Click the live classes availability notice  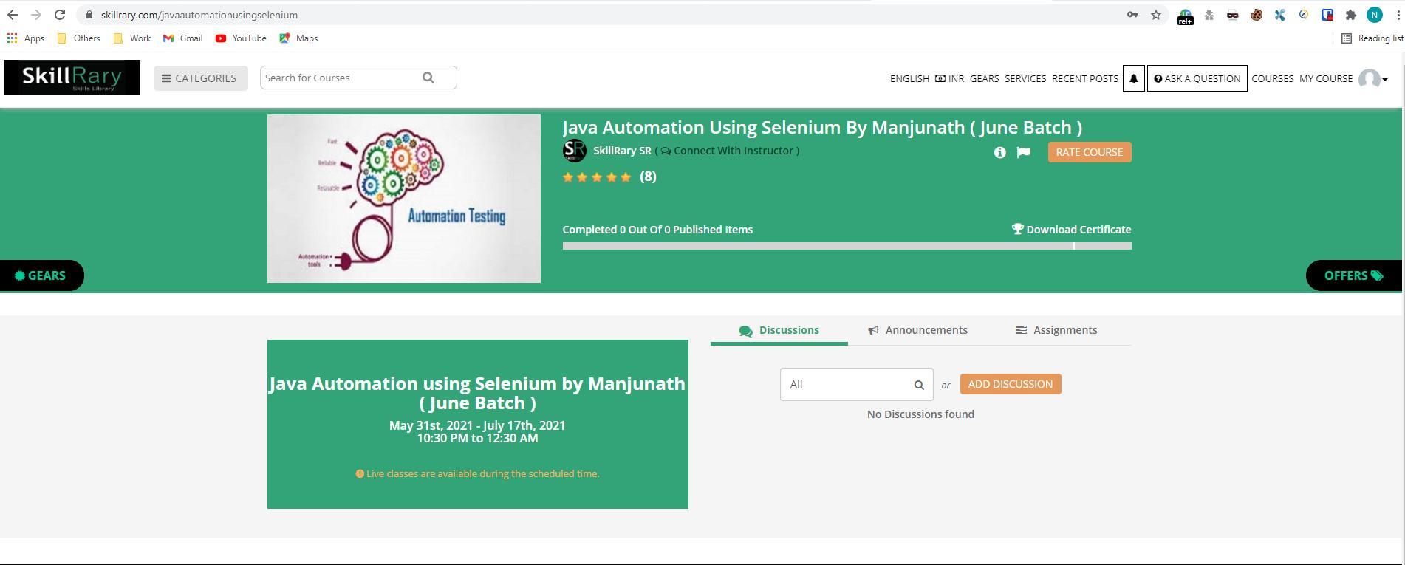[x=477, y=473]
